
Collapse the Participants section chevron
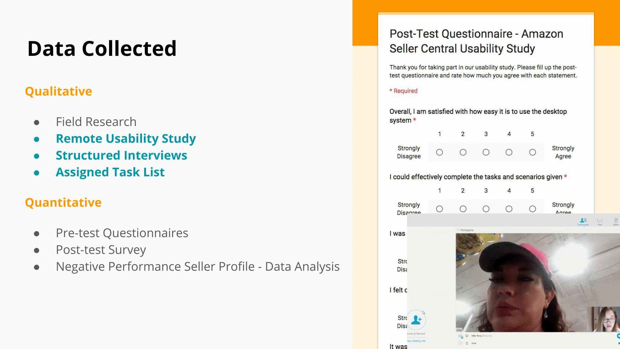coord(458,230)
